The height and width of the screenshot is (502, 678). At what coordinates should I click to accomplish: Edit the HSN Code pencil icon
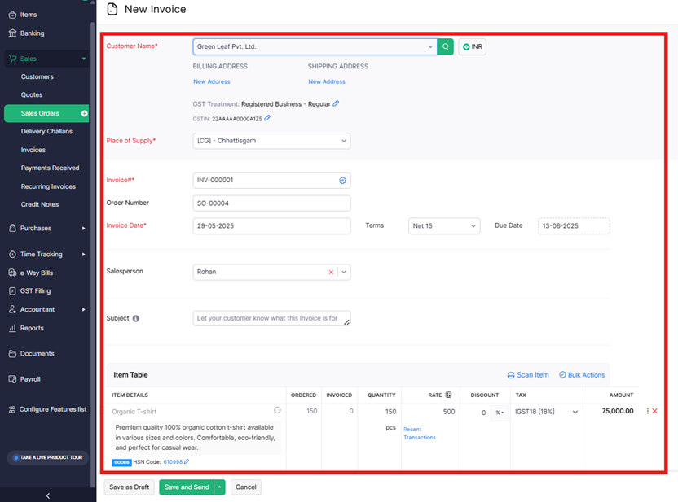(x=187, y=462)
